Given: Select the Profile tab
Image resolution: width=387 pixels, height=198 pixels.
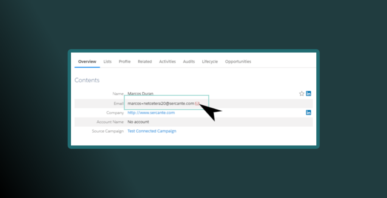Looking at the screenshot, I should pyautogui.click(x=124, y=62).
